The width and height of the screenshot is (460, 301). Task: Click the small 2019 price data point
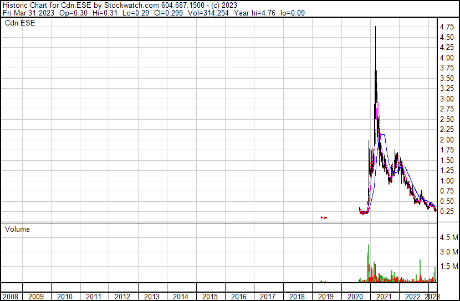pyautogui.click(x=324, y=217)
